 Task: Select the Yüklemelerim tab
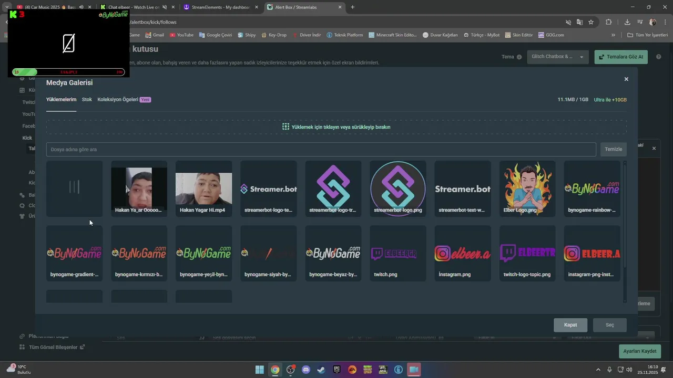point(61,99)
